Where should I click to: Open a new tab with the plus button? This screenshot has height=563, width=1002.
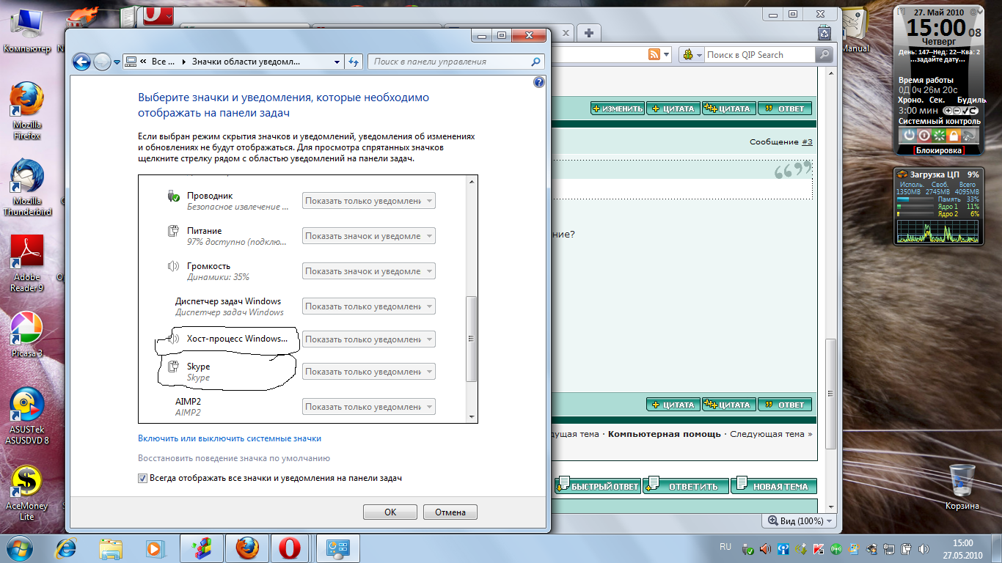click(x=589, y=33)
